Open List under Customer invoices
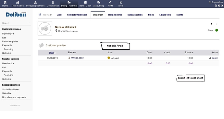This screenshot has height=119, width=224. click(4, 38)
